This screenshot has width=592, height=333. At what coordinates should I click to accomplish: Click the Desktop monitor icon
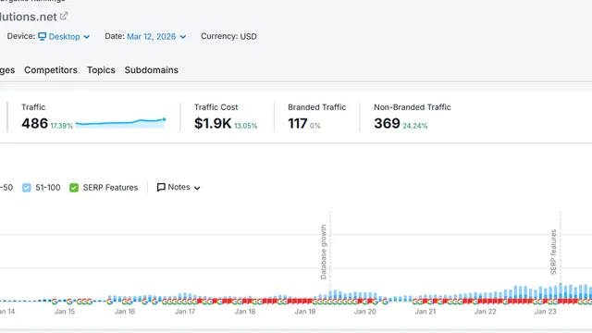point(43,36)
